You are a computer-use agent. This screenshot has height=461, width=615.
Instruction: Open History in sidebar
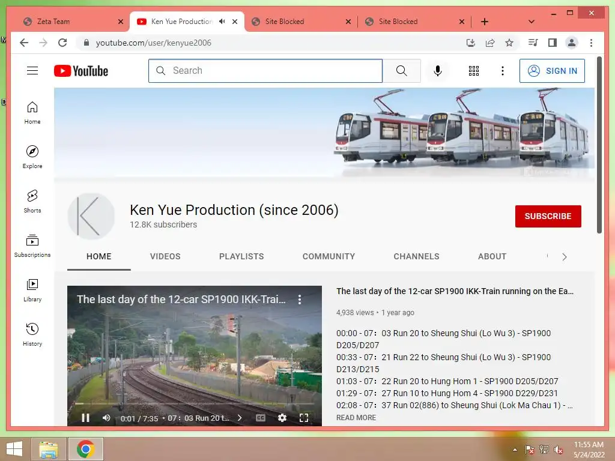click(32, 334)
